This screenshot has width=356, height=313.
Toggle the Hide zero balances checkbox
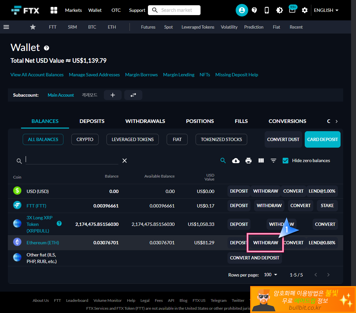[x=285, y=160]
